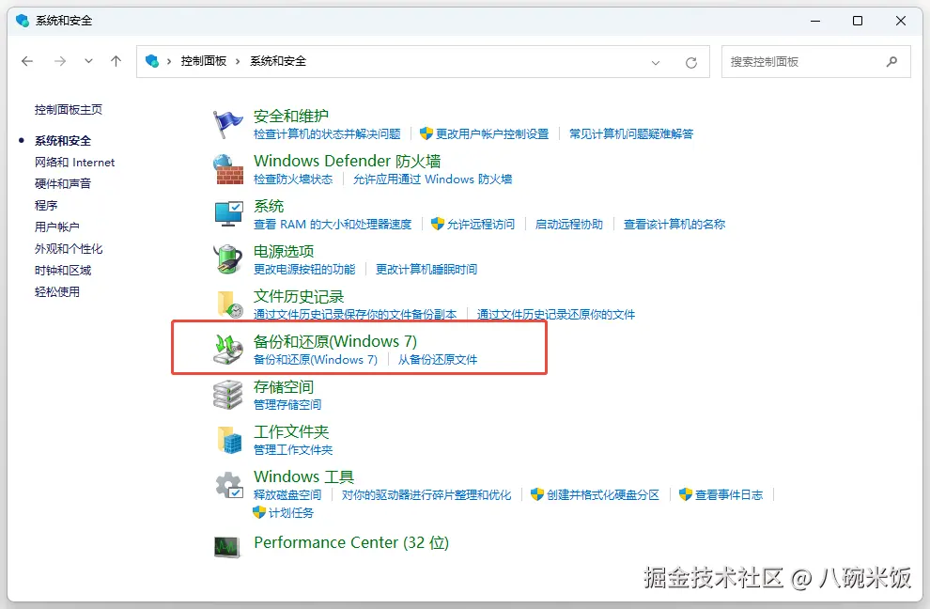The width and height of the screenshot is (930, 609).
Task: Click the shield icon in address bar
Action: [x=152, y=60]
